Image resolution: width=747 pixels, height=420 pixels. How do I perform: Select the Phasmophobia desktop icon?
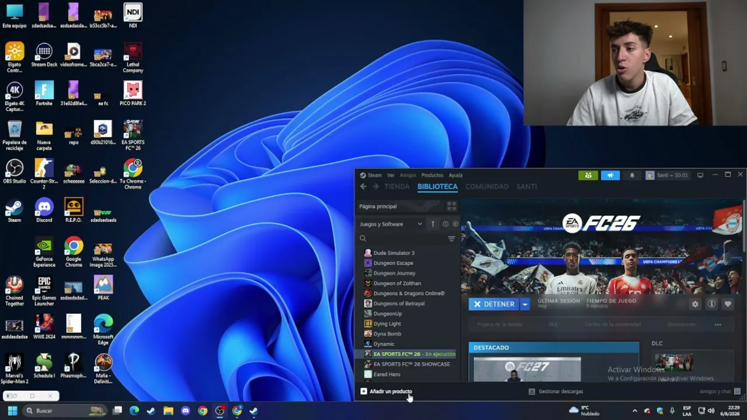[x=74, y=366]
